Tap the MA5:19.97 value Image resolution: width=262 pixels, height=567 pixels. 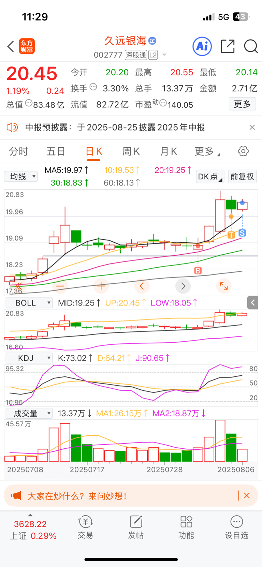point(67,170)
